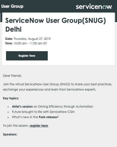117x147 pixels.
Task: Click the 'ServiceNow User Group(SNUG)' heading
Action: point(55,21)
